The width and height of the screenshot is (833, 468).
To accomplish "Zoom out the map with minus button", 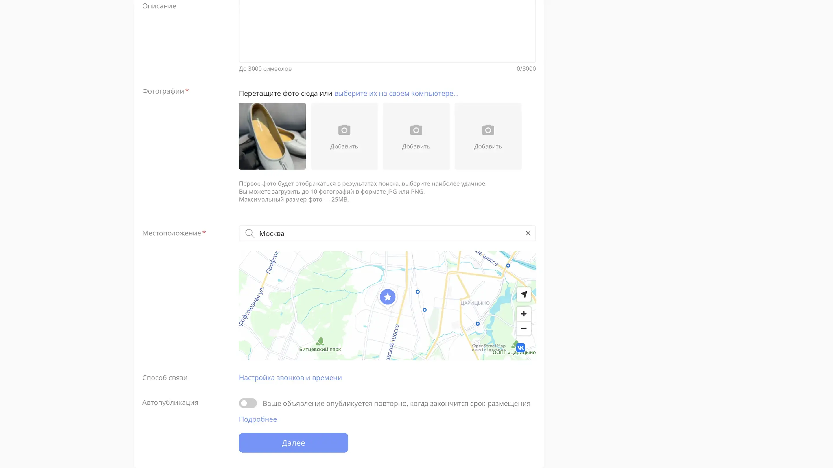I will pyautogui.click(x=524, y=328).
